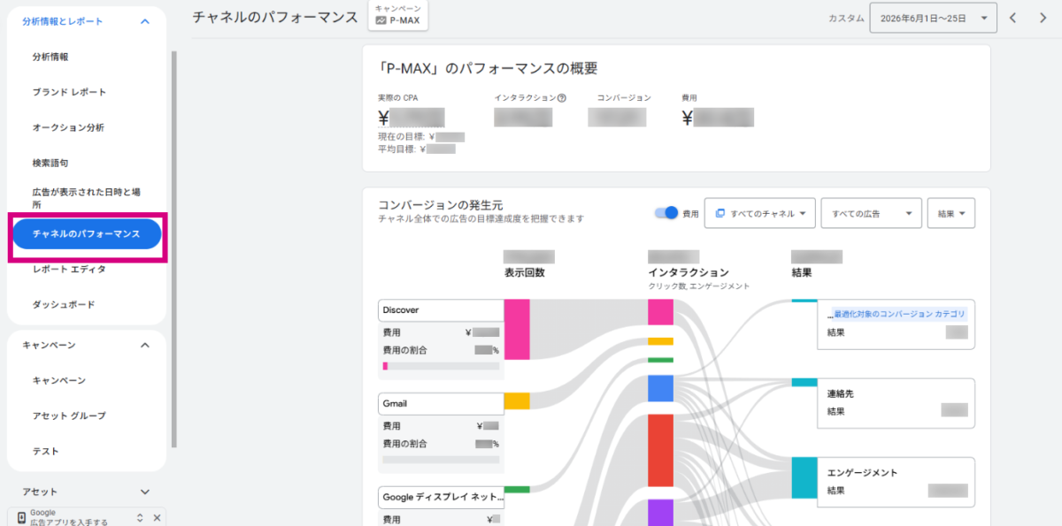Collapse the 分析情報とレポート section

coord(145,21)
